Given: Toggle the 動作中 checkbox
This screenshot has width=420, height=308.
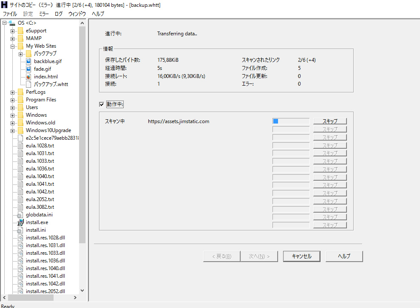Looking at the screenshot, I should [101, 104].
